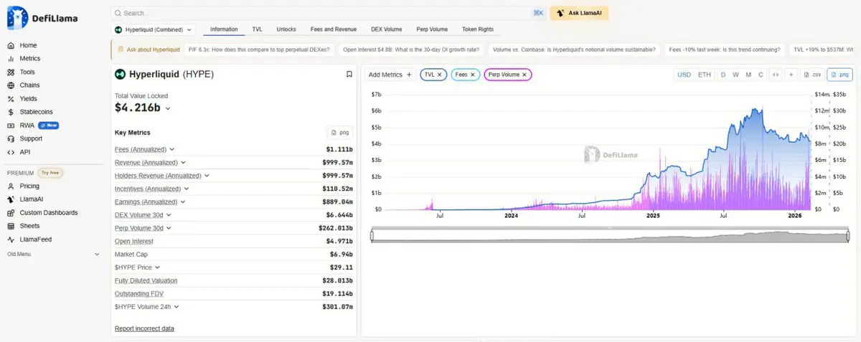Expand Fees (Annualized) row

[x=172, y=149]
